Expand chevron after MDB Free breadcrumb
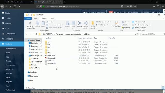The height and width of the screenshot is (93, 165). (x=92, y=34)
